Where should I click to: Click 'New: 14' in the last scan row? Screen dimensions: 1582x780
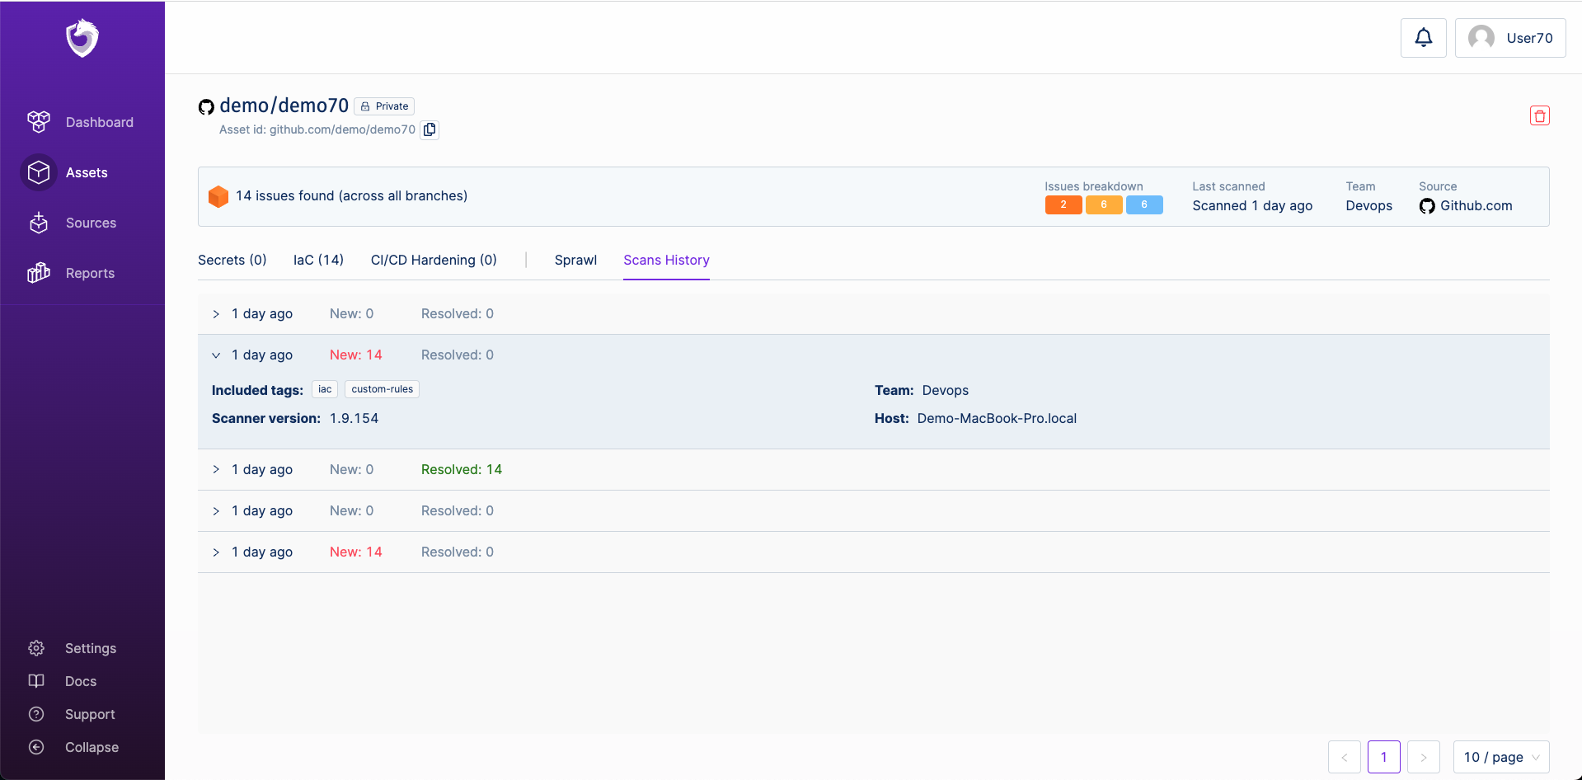tap(356, 552)
